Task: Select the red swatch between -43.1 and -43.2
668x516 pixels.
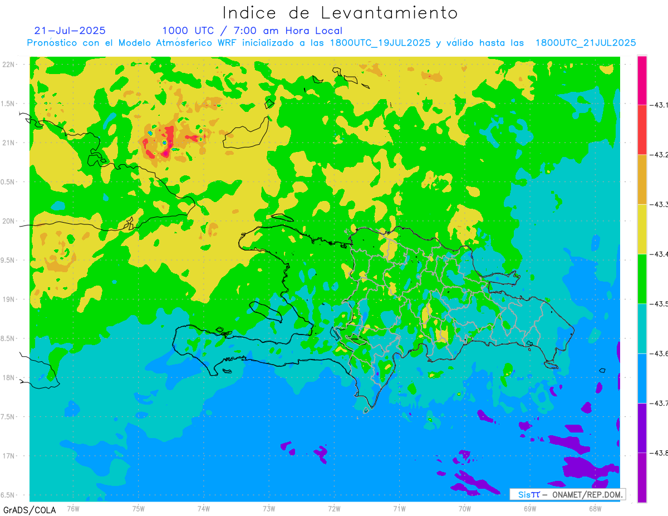Action: point(642,130)
